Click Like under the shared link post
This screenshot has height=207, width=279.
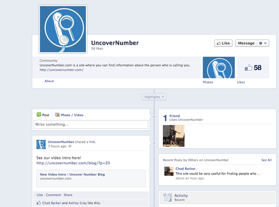(x=40, y=195)
